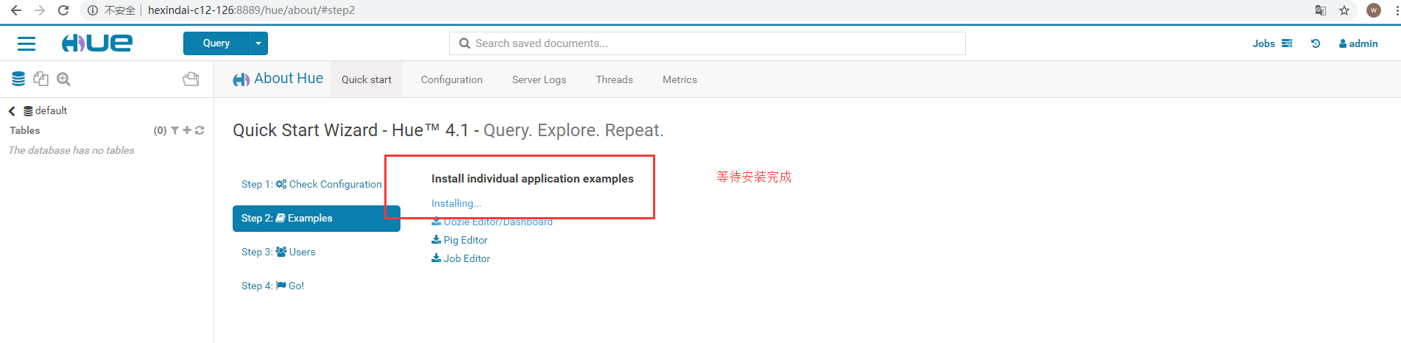This screenshot has width=1401, height=343.
Task: Switch to the Metrics tab
Action: [680, 79]
